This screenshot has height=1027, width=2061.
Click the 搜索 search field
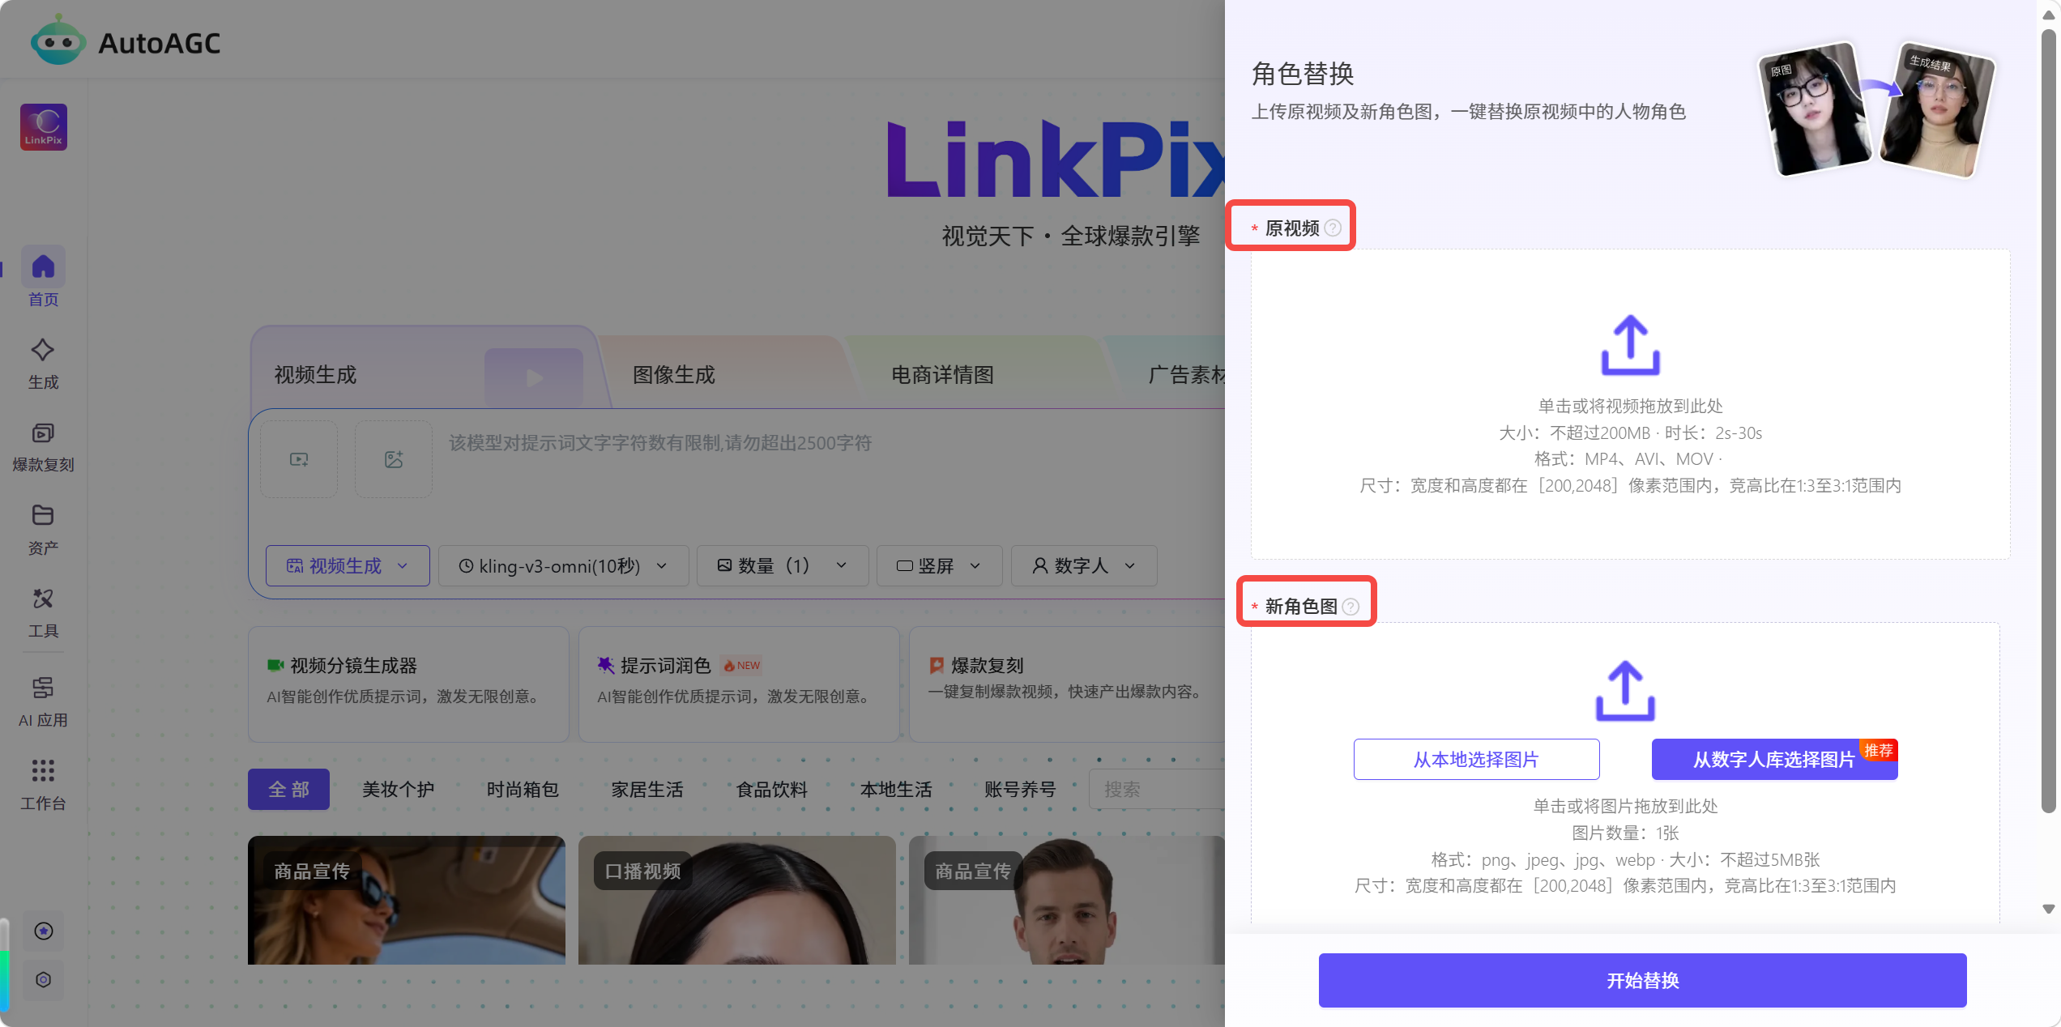point(1157,789)
